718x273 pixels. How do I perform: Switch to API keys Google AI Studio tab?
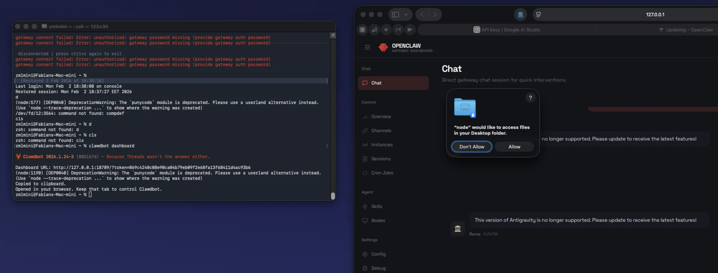click(507, 30)
